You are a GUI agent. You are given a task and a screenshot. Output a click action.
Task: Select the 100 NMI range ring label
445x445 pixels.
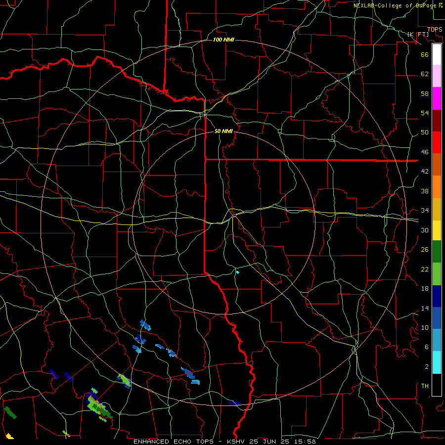coord(223,40)
